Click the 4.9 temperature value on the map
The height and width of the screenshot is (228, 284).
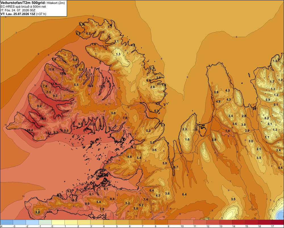click(218, 101)
